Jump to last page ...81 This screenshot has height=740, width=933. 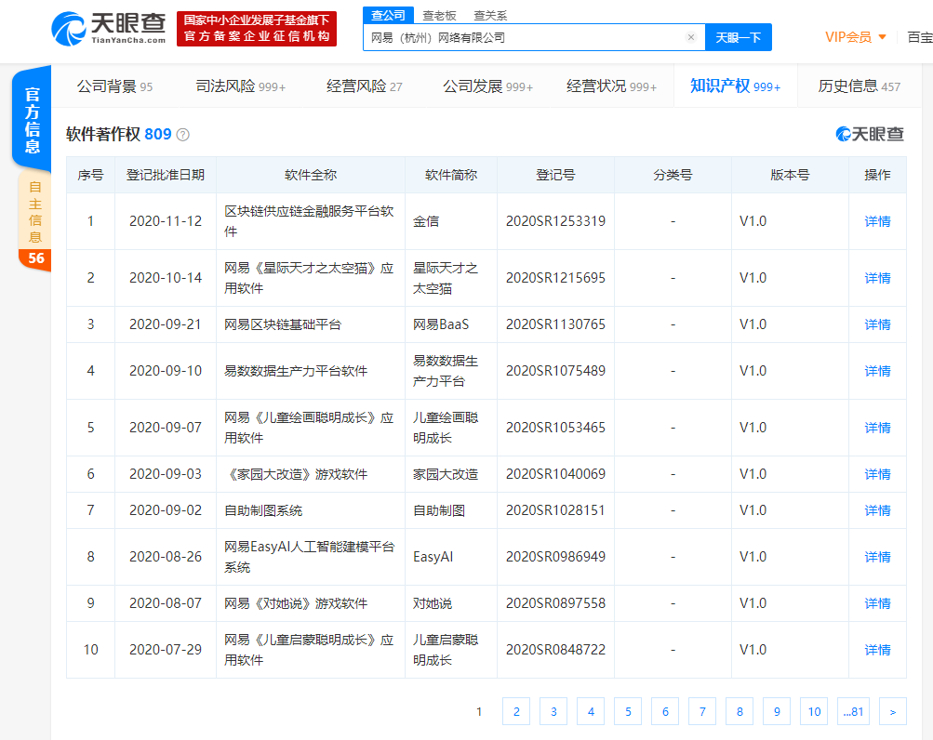tap(853, 711)
